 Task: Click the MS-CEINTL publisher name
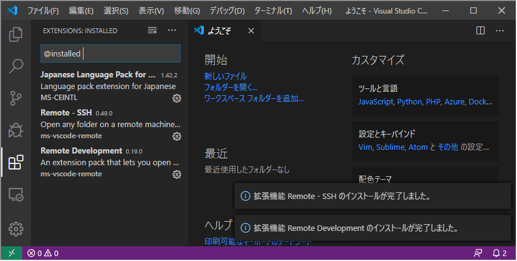click(x=59, y=98)
